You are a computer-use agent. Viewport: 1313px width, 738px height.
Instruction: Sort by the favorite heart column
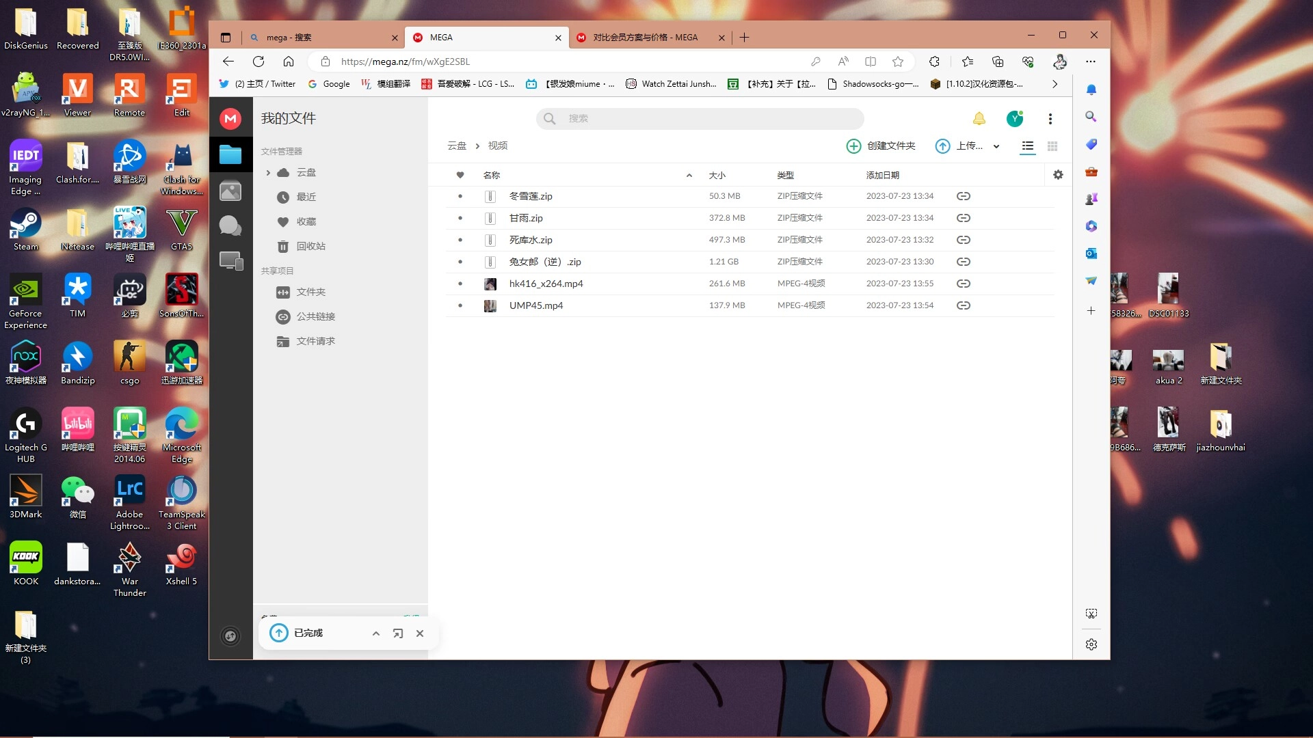coord(460,175)
